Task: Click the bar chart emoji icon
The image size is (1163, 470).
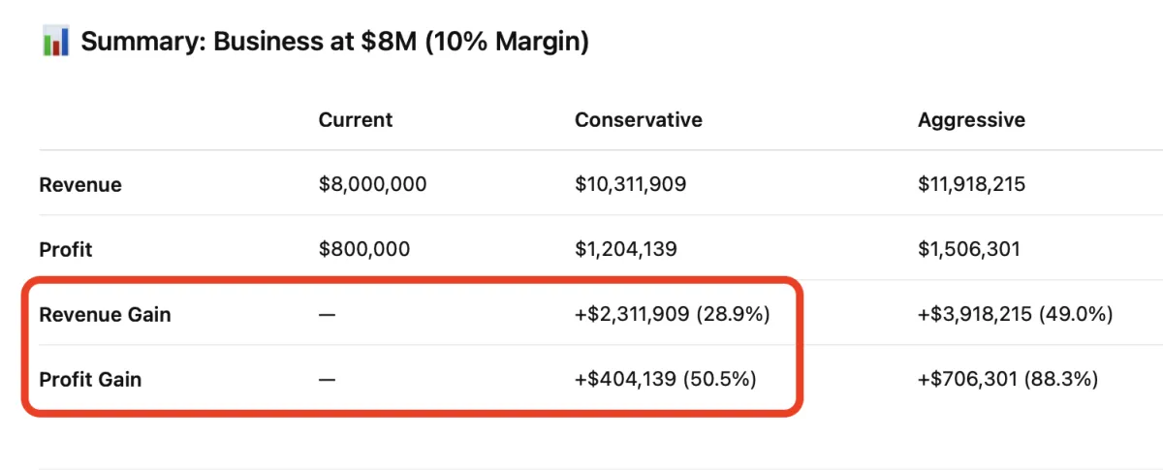Action: click(x=55, y=43)
